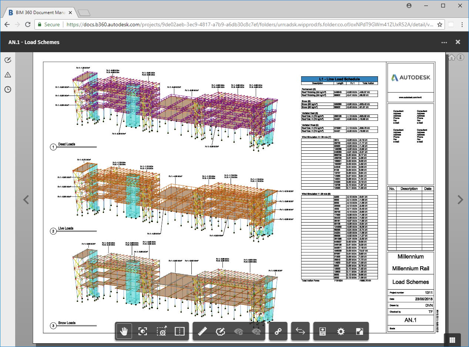
Task: Start a markup from bottom toolbar
Action: click(221, 331)
